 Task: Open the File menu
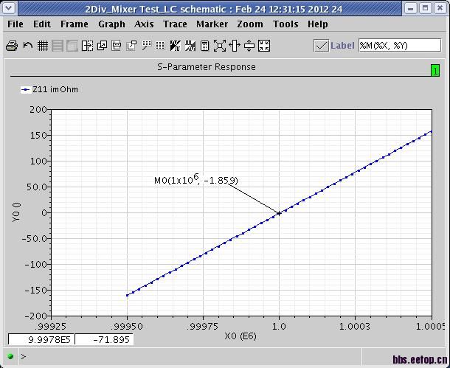point(15,24)
